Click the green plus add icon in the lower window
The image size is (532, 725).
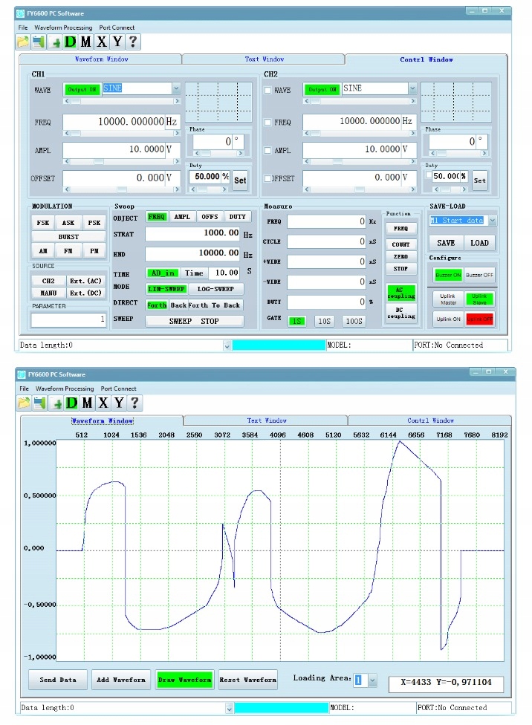coord(56,403)
